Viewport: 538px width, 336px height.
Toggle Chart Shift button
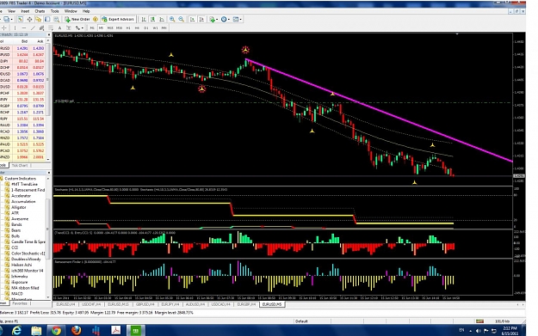[x=201, y=19]
